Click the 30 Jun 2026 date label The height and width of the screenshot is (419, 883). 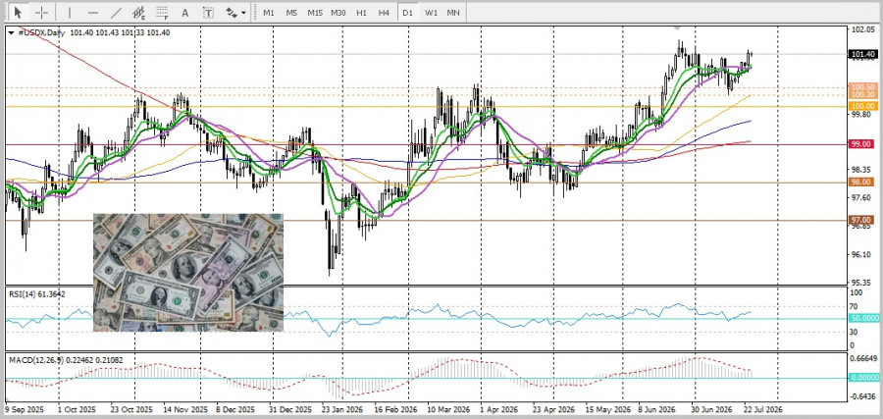pos(711,409)
